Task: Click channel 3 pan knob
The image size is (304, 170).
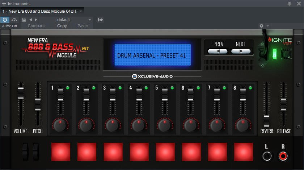Action: coord(113,125)
